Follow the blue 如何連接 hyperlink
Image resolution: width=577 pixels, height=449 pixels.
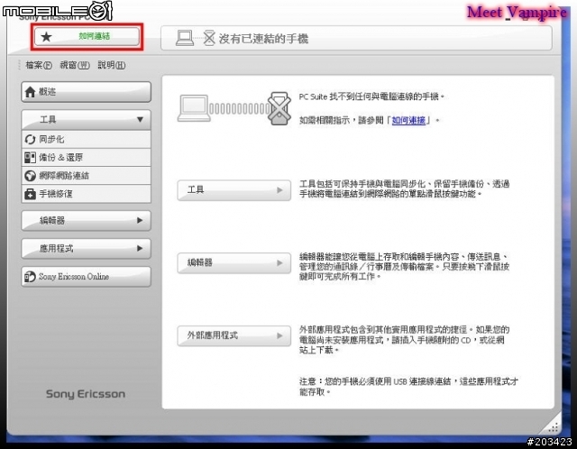(x=408, y=120)
